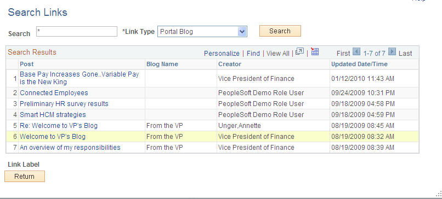Sort by Post column header
442x199 pixels.
pos(26,64)
